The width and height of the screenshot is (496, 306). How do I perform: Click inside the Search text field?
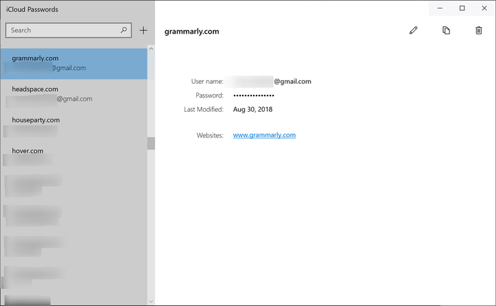point(61,30)
